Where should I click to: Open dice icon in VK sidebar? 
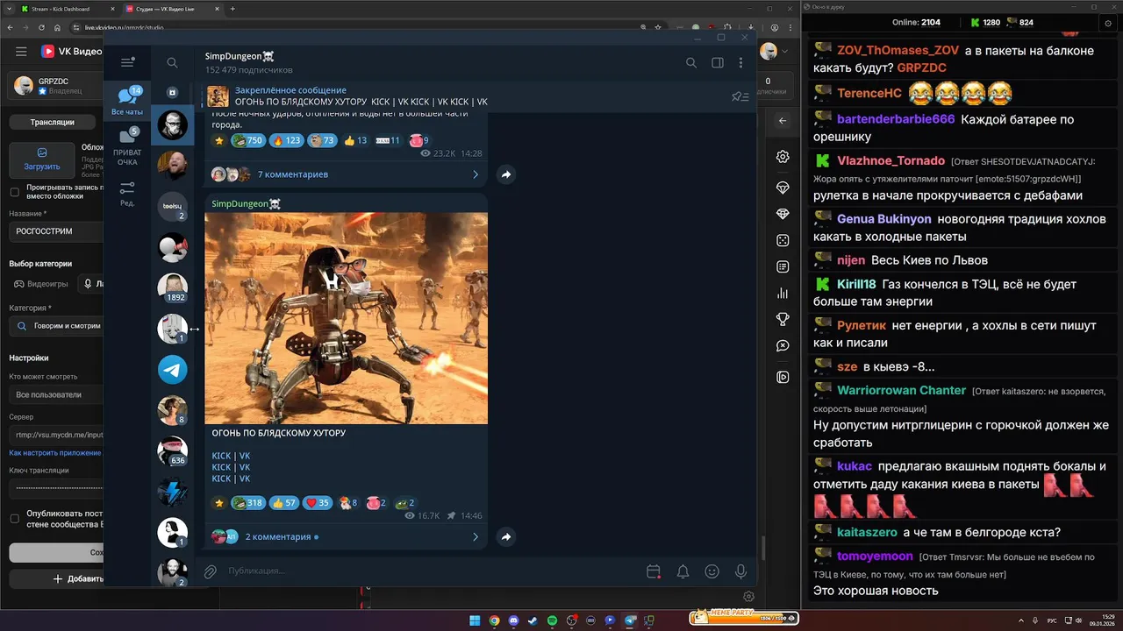coord(783,240)
